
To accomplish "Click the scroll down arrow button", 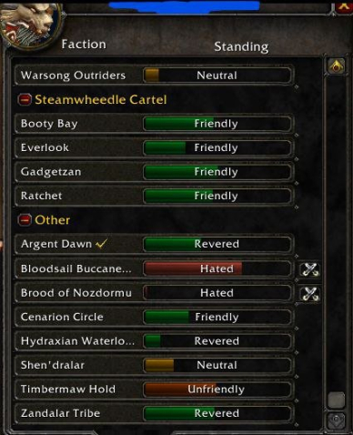I will point(337,420).
